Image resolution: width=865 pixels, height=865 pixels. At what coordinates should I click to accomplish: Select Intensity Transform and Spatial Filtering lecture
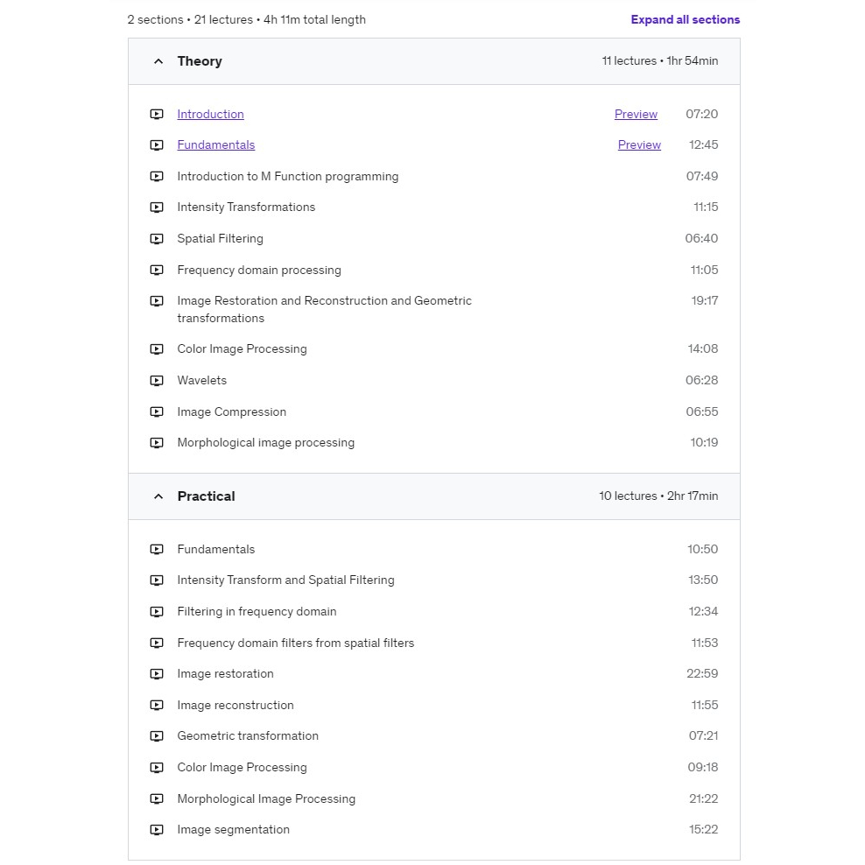285,580
